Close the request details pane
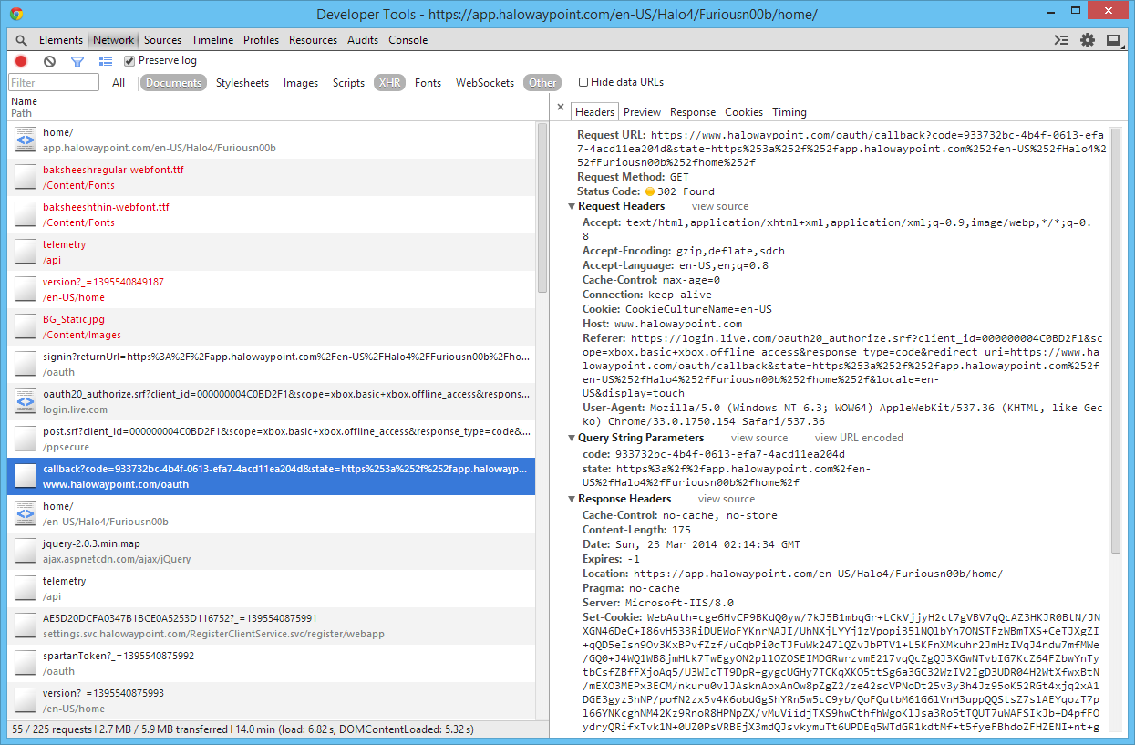 click(561, 107)
